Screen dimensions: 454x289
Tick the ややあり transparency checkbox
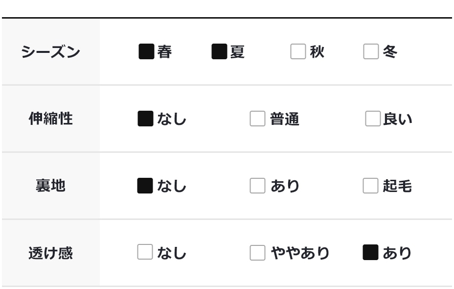[x=257, y=253]
